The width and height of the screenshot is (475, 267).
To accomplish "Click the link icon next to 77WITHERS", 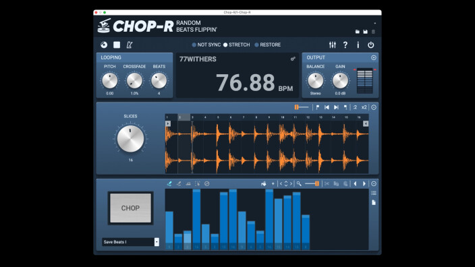I will (293, 59).
